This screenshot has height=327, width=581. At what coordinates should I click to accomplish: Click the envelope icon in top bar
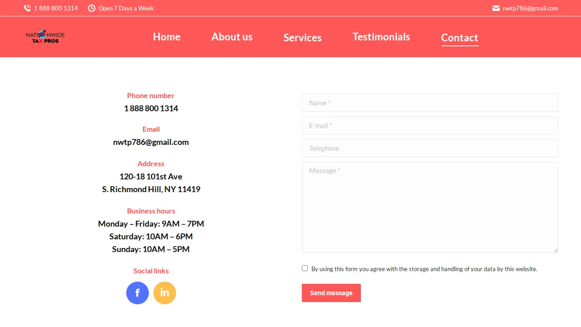point(496,8)
